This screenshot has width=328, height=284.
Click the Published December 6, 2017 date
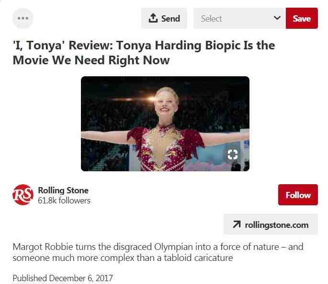[63, 278]
